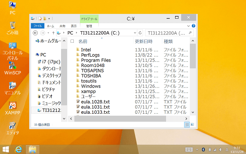The height and width of the screenshot is (154, 246).
Task: Select ピクチャ in the navigation pane
Action: (x=46, y=89)
